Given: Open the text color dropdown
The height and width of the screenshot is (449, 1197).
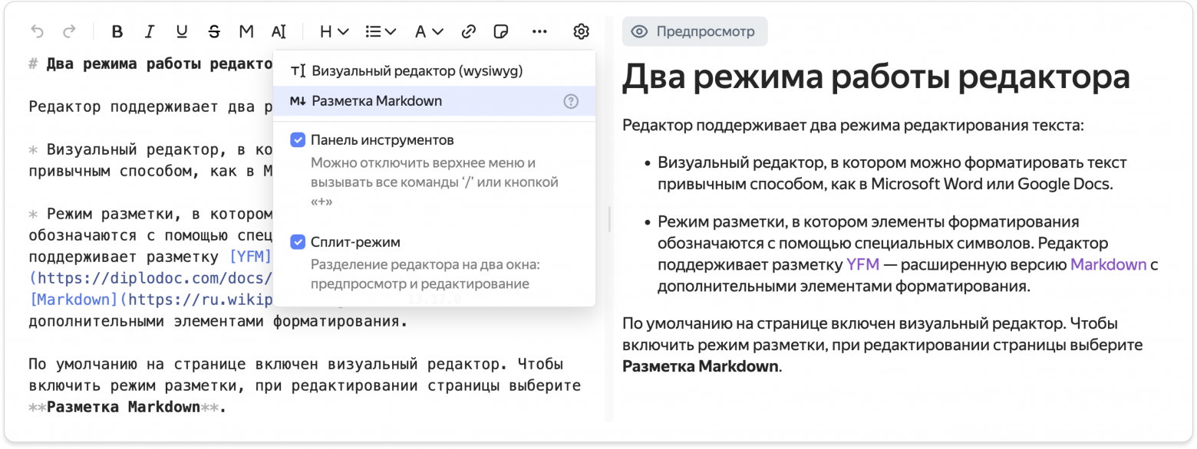Looking at the screenshot, I should pyautogui.click(x=428, y=31).
